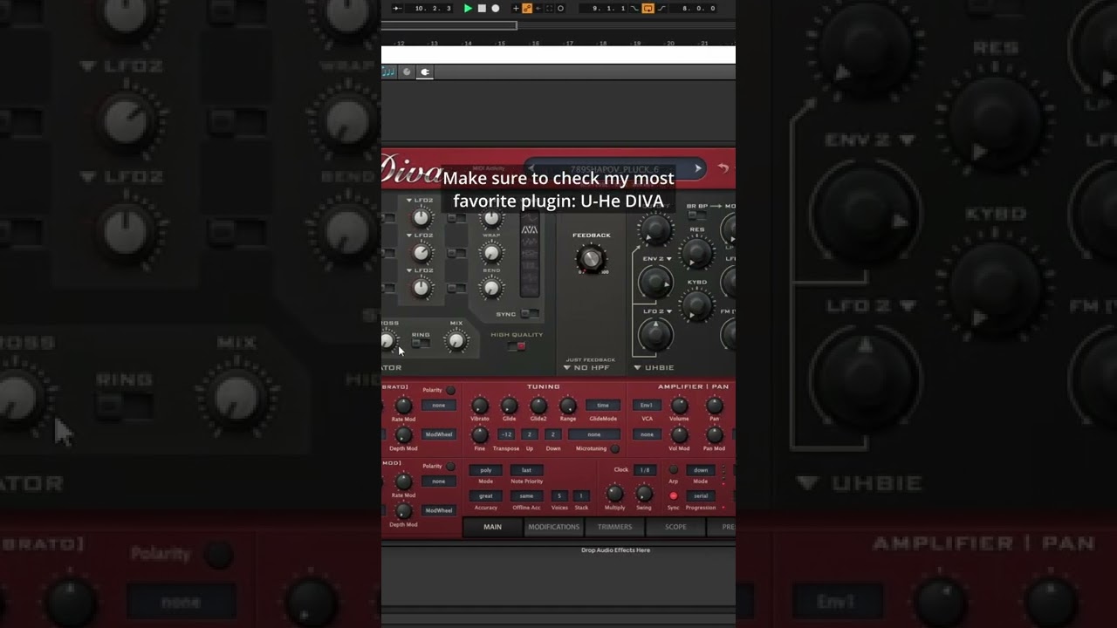1117x628 pixels.
Task: Open the VCA 'Env1' dropdown
Action: point(647,406)
